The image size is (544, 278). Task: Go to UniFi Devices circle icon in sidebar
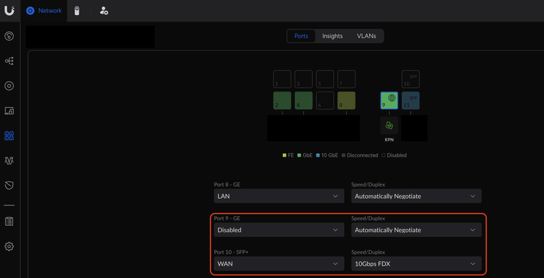point(9,86)
